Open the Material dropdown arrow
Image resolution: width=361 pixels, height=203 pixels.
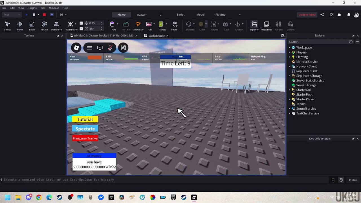click(x=194, y=24)
